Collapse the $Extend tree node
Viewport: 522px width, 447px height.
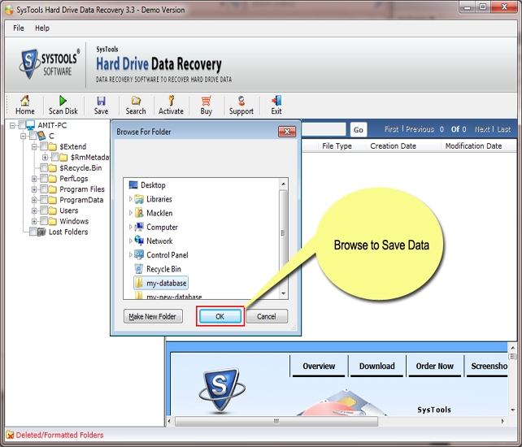coord(34,147)
